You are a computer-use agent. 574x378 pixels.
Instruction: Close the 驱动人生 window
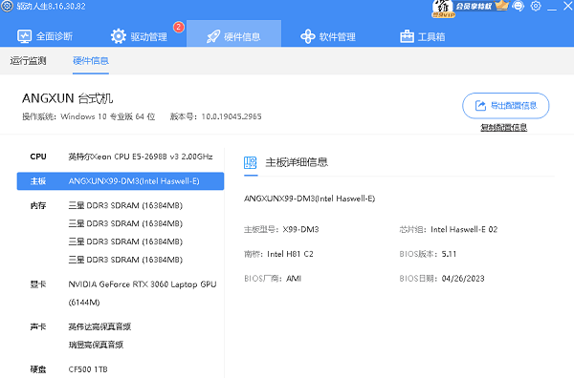pos(568,7)
